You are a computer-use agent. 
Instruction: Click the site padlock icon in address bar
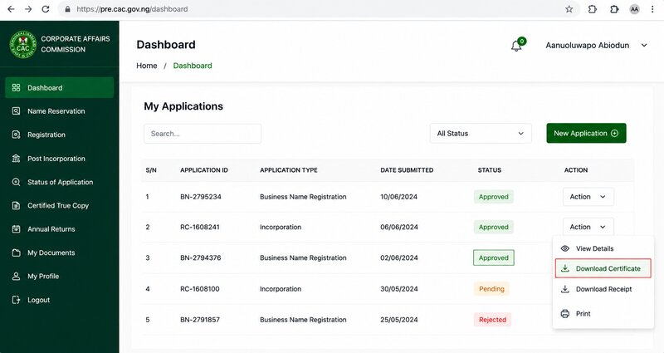[x=68, y=9]
